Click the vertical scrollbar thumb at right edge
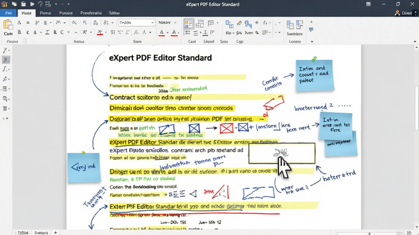The image size is (419, 235). tap(417, 108)
